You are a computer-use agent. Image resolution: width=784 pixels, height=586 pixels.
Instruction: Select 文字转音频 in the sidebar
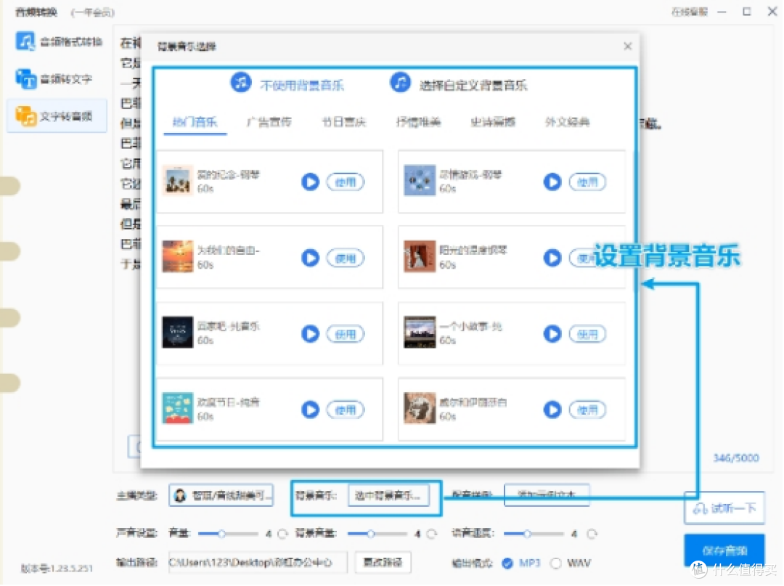coord(56,116)
